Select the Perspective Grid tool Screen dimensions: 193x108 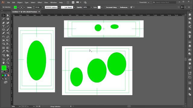coord(8,44)
